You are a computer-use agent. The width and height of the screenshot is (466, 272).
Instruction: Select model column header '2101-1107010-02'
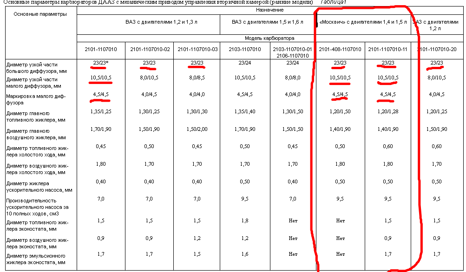click(x=150, y=49)
